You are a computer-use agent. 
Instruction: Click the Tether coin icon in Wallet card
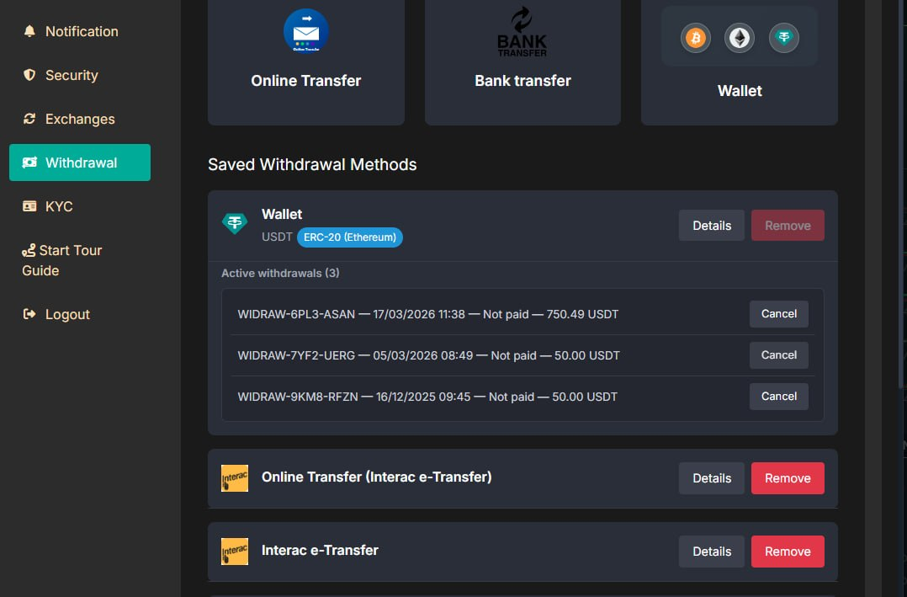[784, 38]
